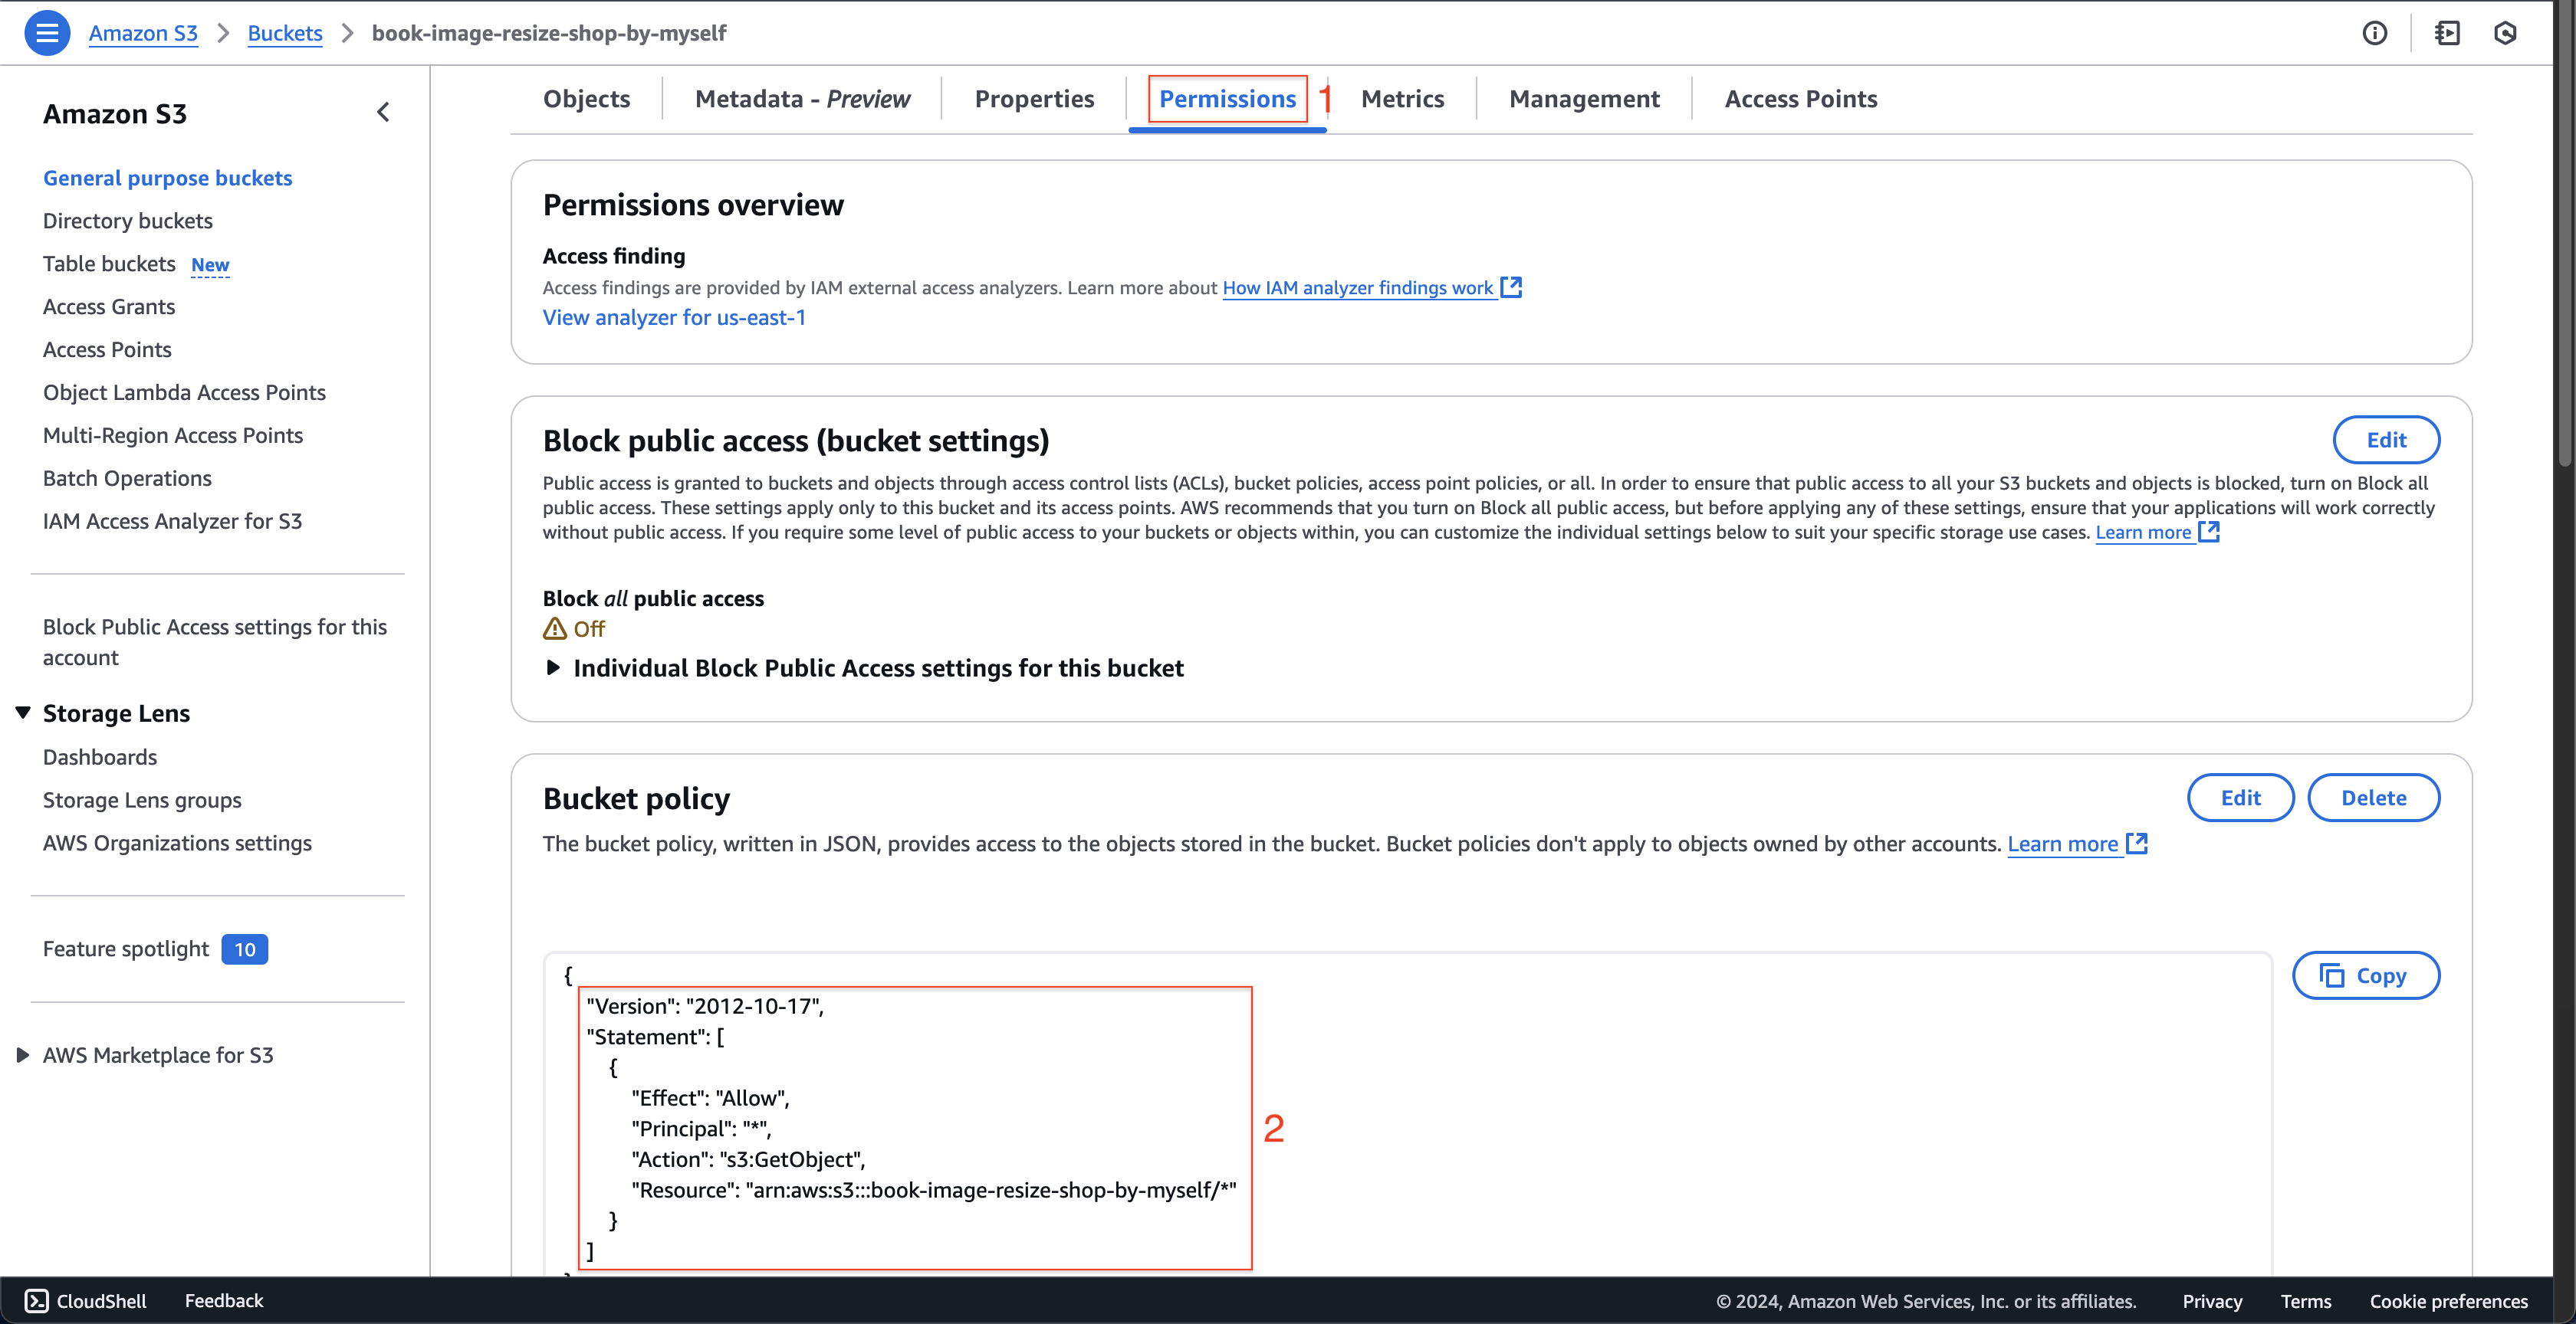Screen dimensions: 2576x1324
Task: Expand AWS Marketplace for S3
Action: [x=23, y=1055]
